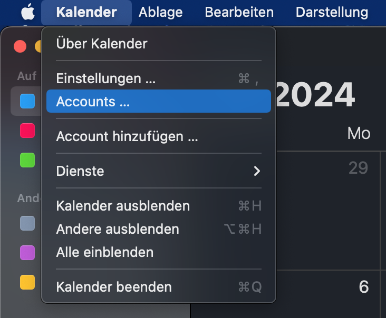386x318 pixels.
Task: Toggle the green calendar checkbox in sidebar
Action: pyautogui.click(x=27, y=160)
